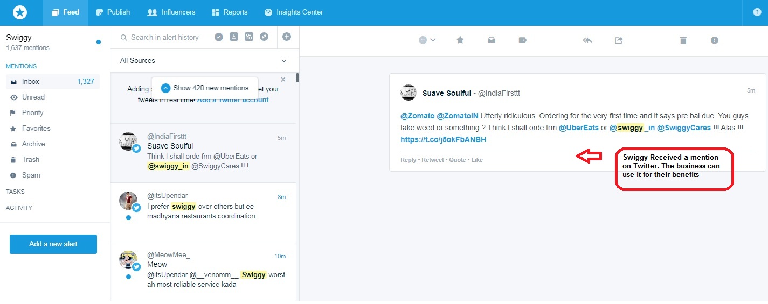
Task: Open the t.co link in the tweet
Action: (x=443, y=139)
